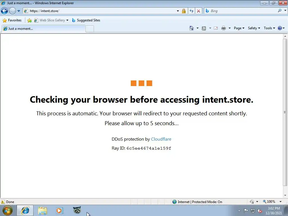The height and width of the screenshot is (216, 288).
Task: Refresh the page with the Refresh button
Action: tap(191, 11)
